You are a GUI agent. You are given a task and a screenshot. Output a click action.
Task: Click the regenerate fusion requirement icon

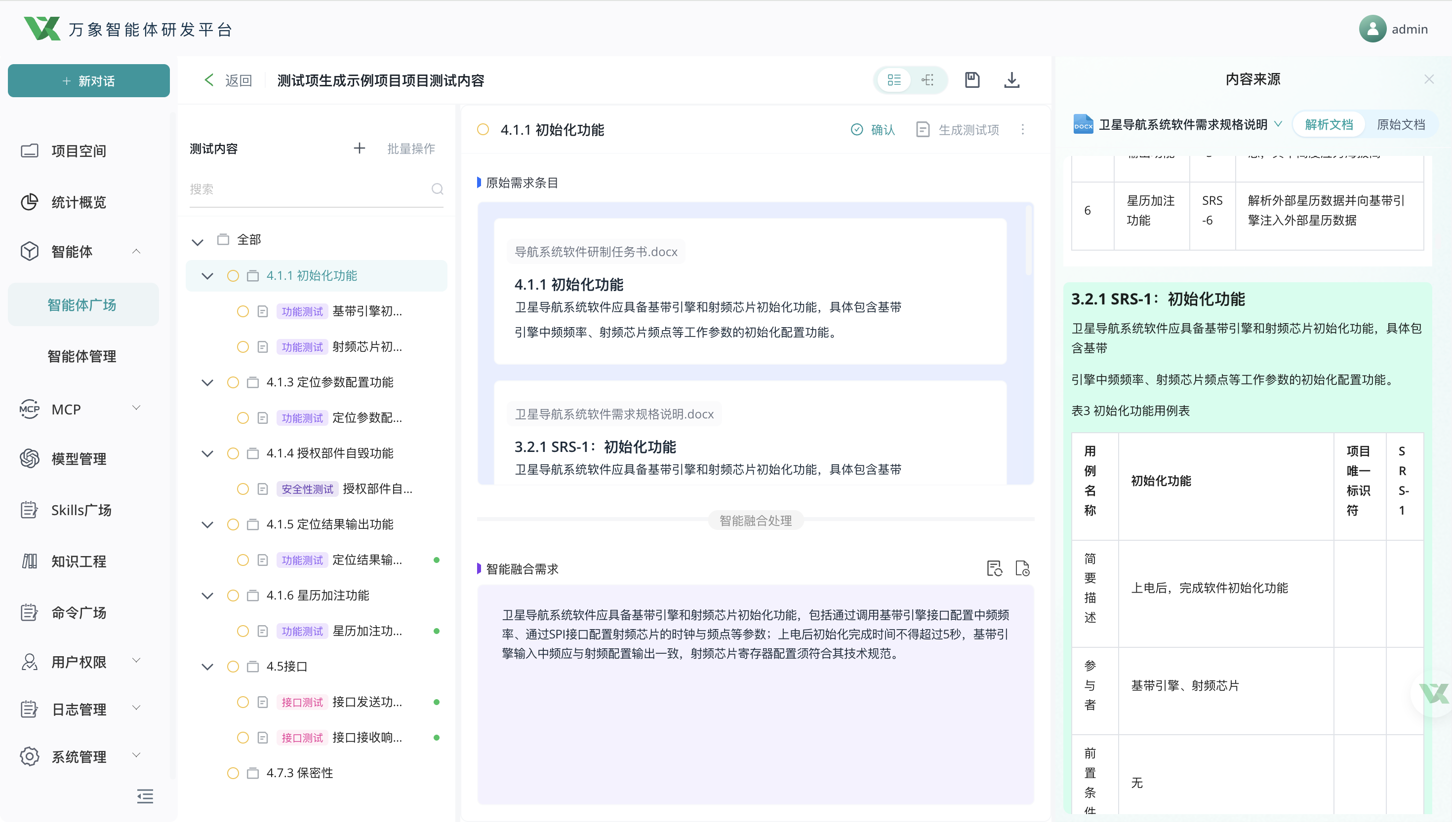pyautogui.click(x=994, y=568)
